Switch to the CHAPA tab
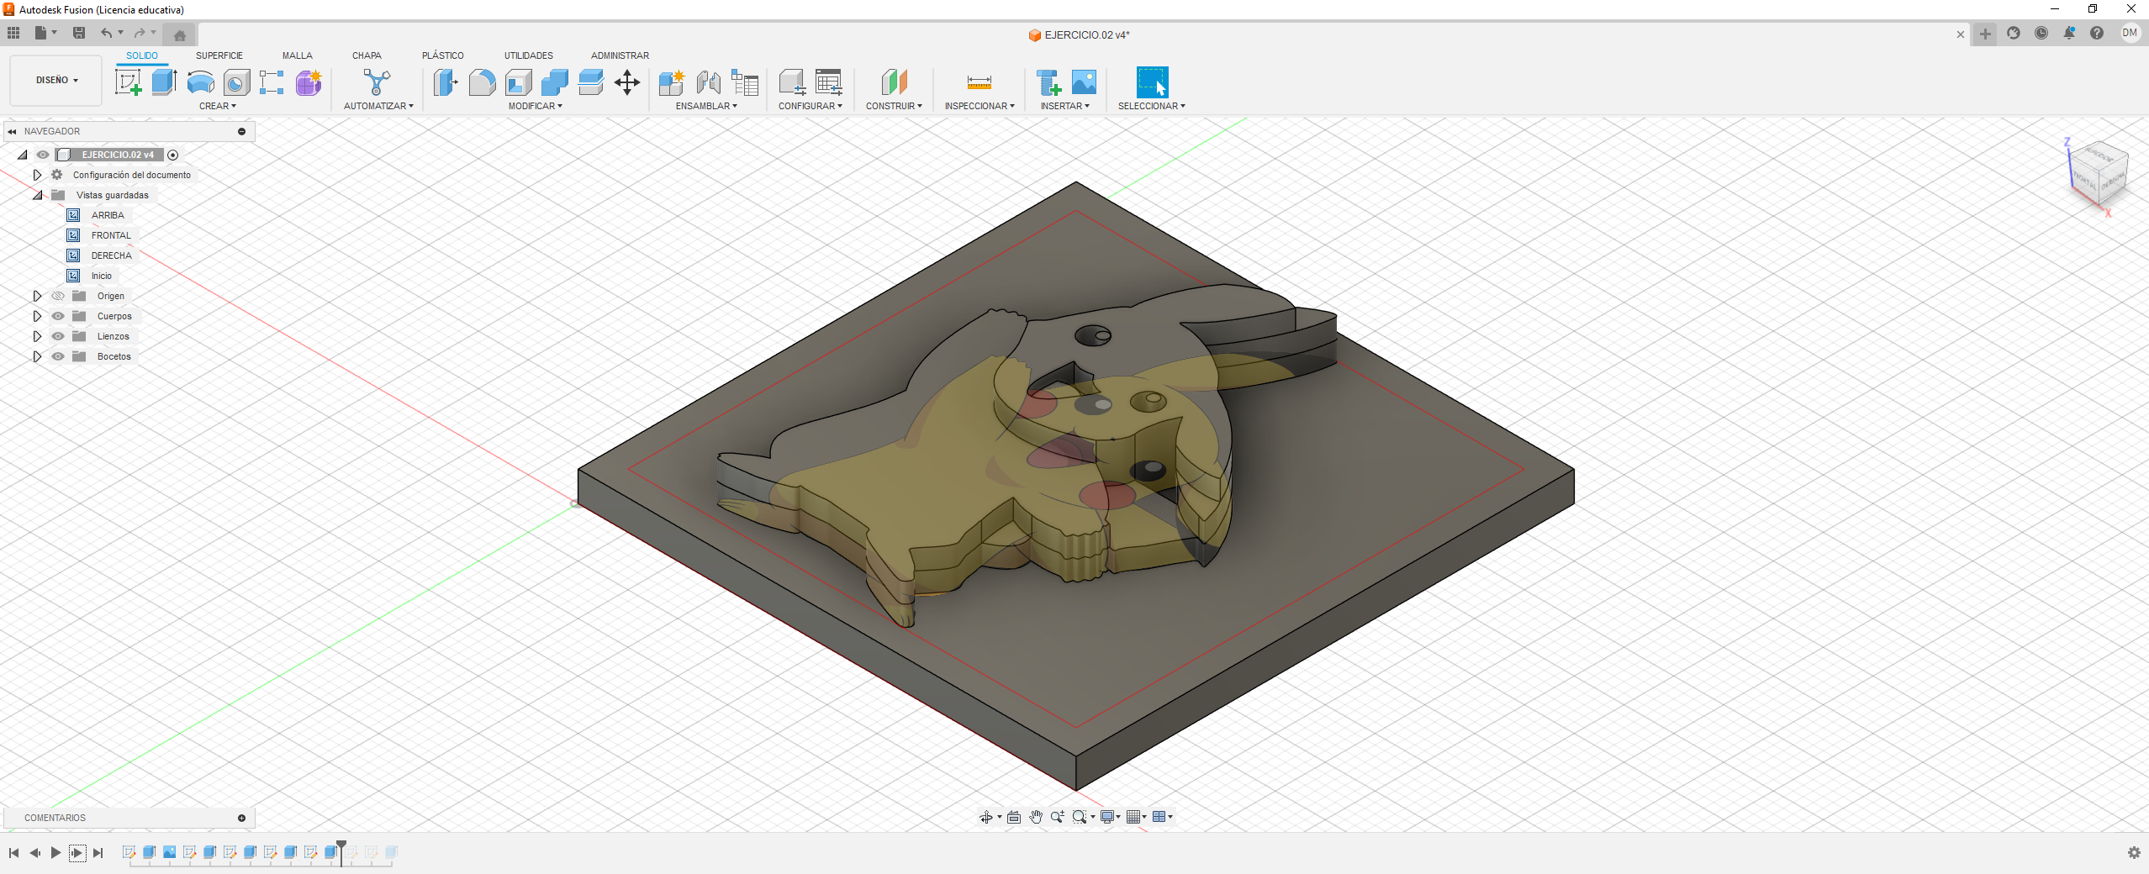This screenshot has height=874, width=2149. pos(367,55)
